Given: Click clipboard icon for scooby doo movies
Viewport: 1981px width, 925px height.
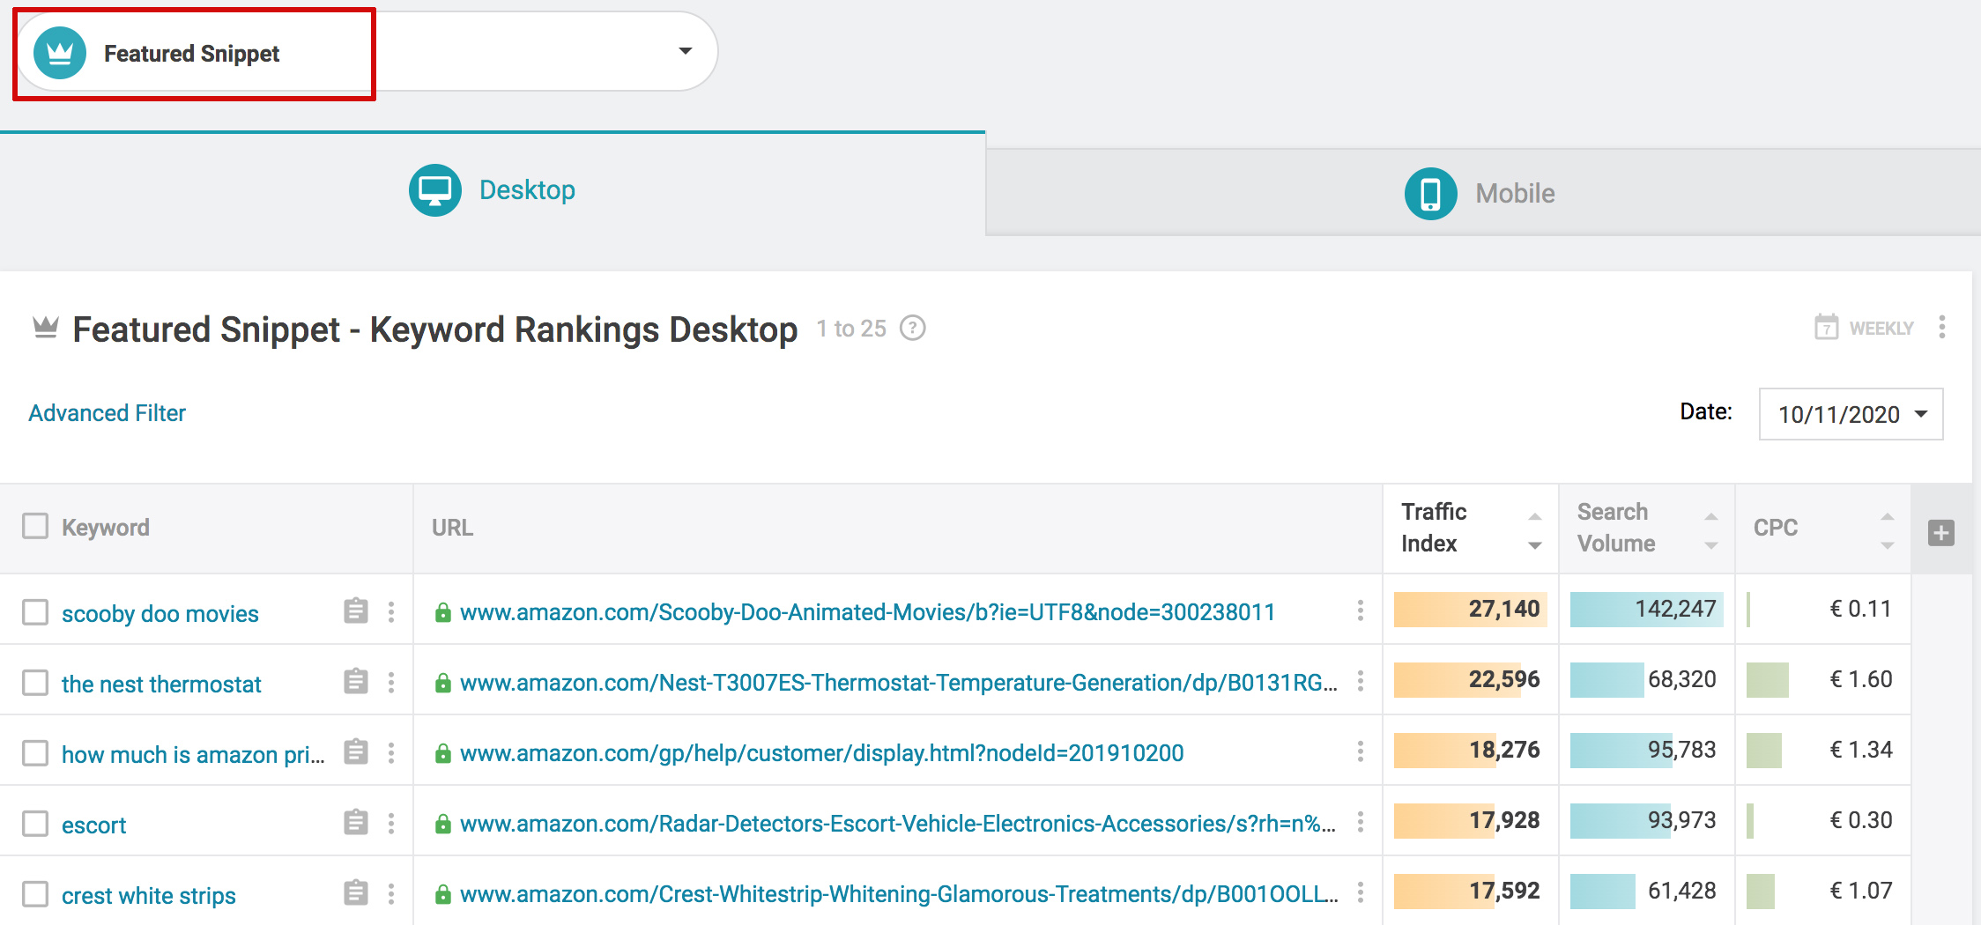Looking at the screenshot, I should point(356,610).
